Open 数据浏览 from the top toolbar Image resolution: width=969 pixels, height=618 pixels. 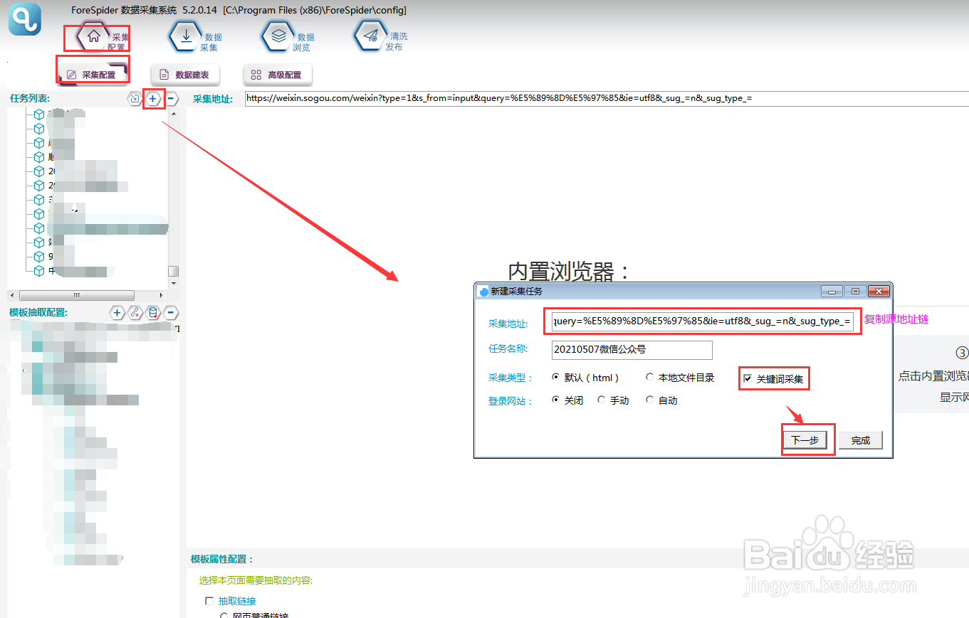[x=279, y=36]
